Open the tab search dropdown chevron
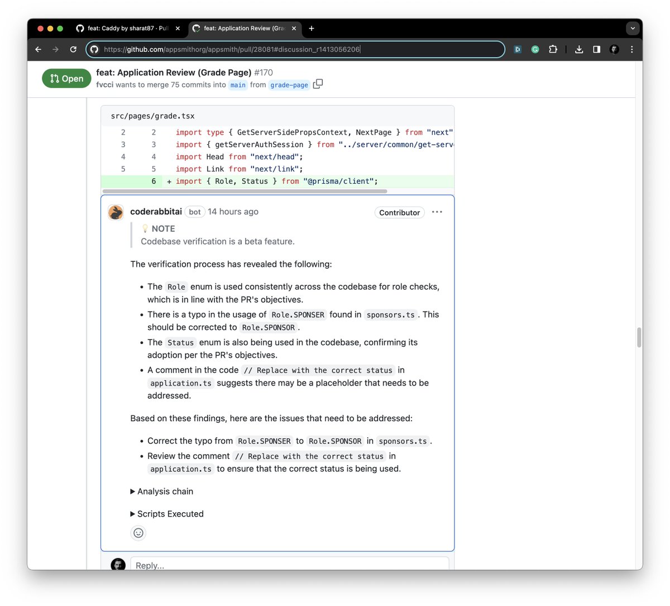Viewport: 670px width, 606px height. point(633,28)
